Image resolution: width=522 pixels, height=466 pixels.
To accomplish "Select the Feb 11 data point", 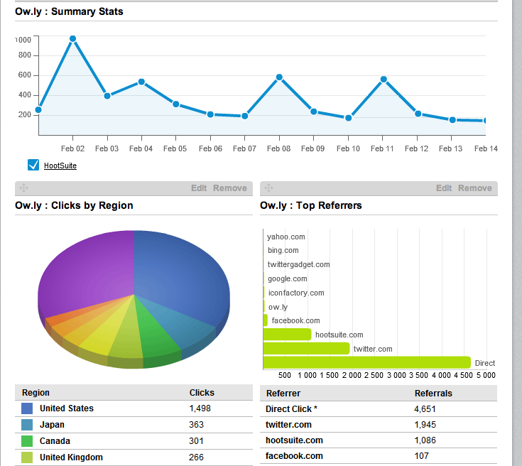I will pyautogui.click(x=384, y=80).
